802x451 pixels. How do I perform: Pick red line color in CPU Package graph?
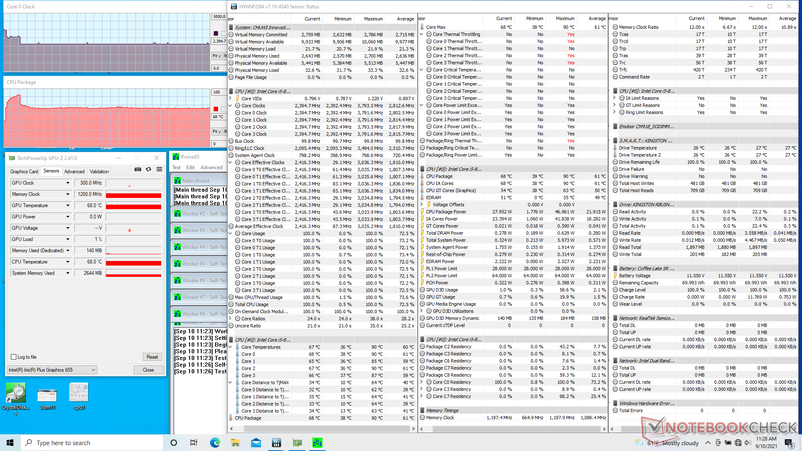216,109
